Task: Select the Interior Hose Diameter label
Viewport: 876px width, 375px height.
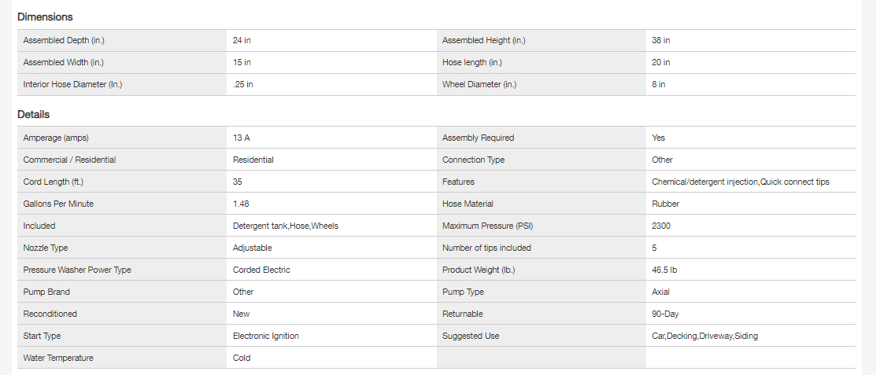Action: 73,84
